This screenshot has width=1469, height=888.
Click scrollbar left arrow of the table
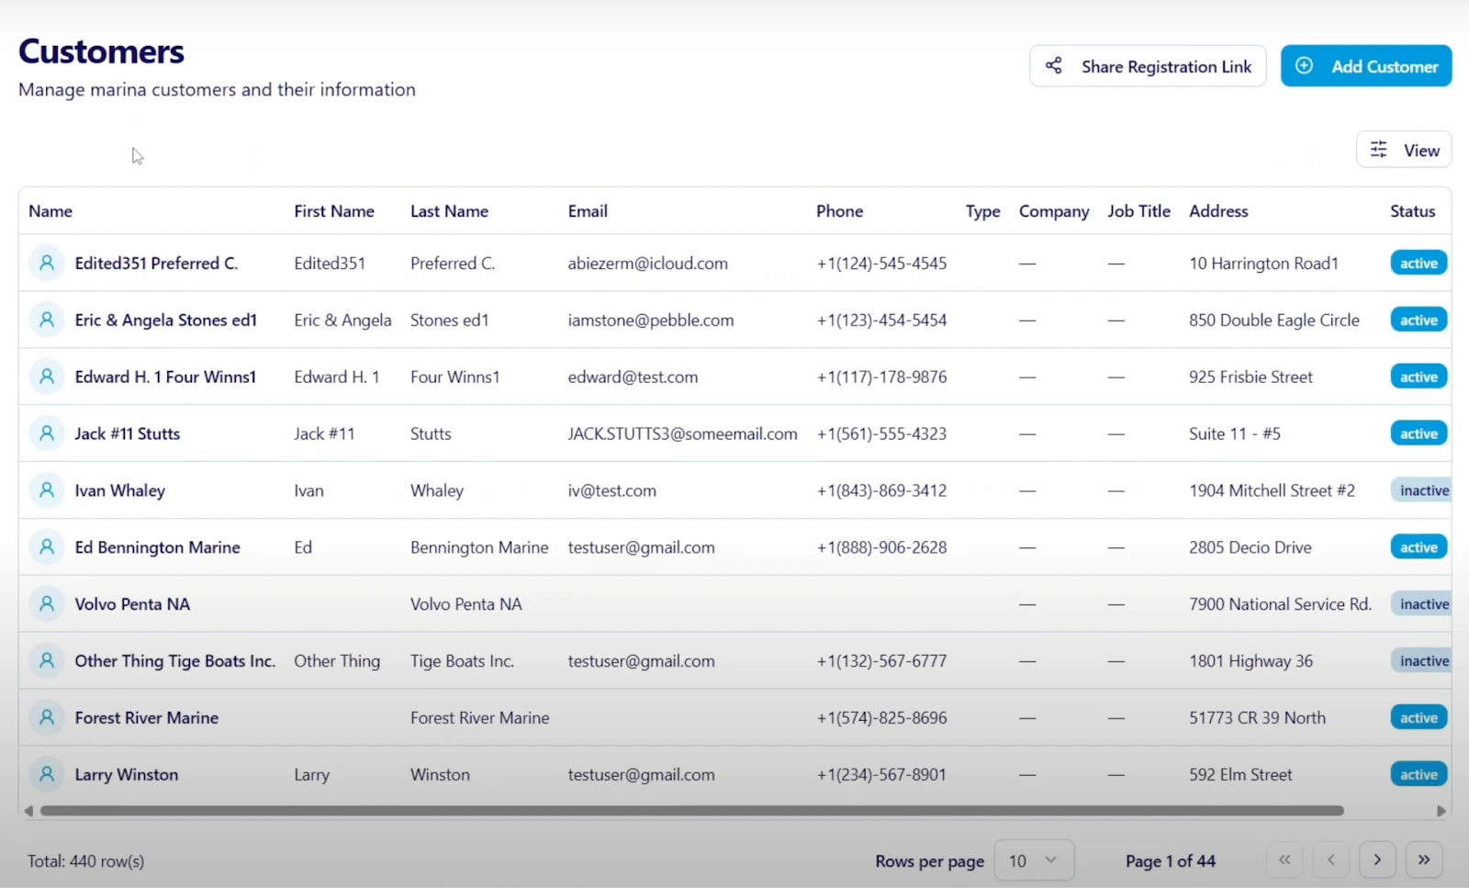click(x=28, y=811)
